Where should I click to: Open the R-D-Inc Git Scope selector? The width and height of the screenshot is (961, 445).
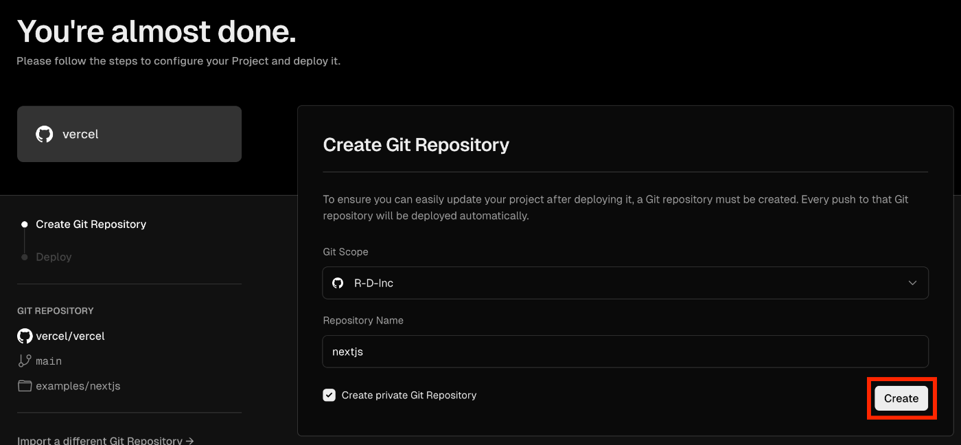tap(625, 283)
